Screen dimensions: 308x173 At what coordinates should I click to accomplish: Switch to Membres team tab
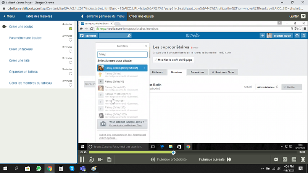click(x=177, y=72)
